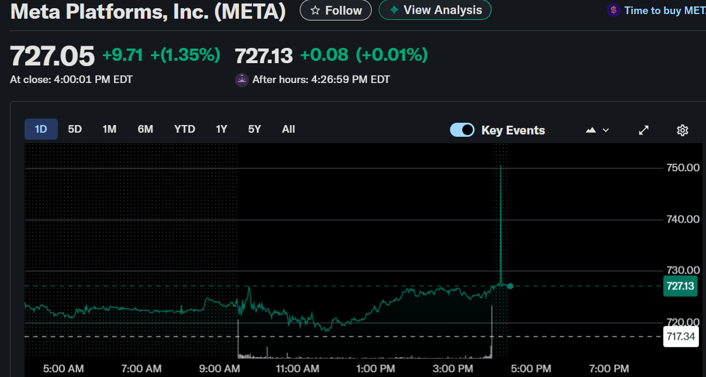Open the chart type dropdown
The image size is (706, 377).
point(597,130)
